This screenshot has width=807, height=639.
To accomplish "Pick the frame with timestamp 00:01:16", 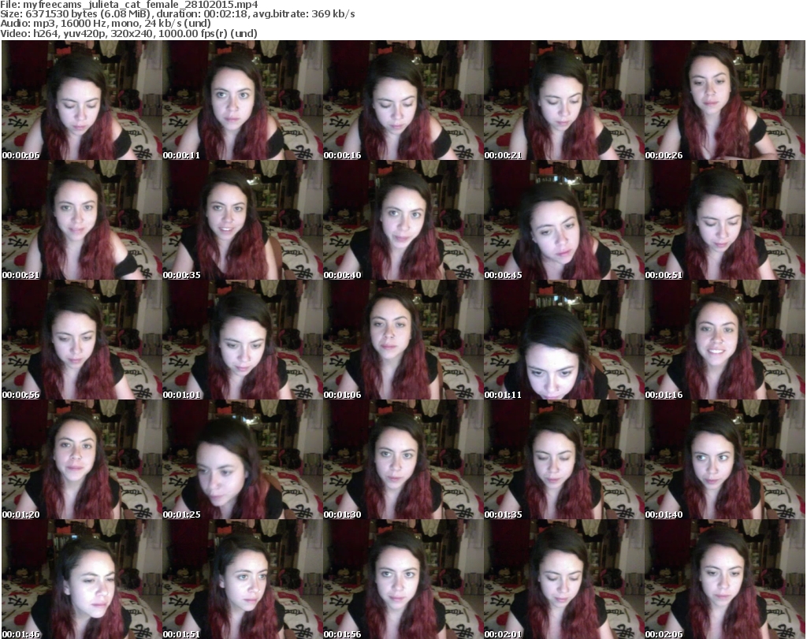I will [725, 340].
